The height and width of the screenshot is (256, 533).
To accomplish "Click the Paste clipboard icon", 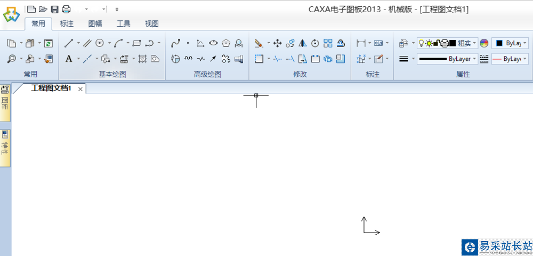I will coord(30,43).
